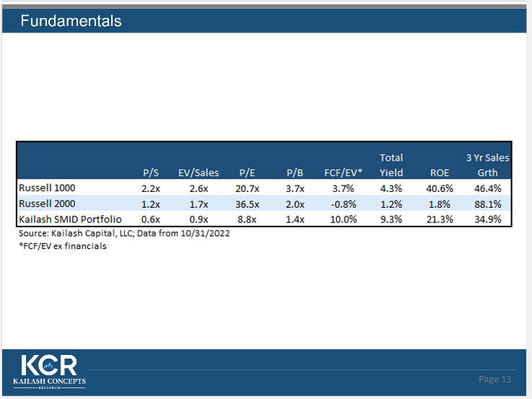This screenshot has width=532, height=399.
Task: Click the EV/Sales column header
Action: click(198, 172)
